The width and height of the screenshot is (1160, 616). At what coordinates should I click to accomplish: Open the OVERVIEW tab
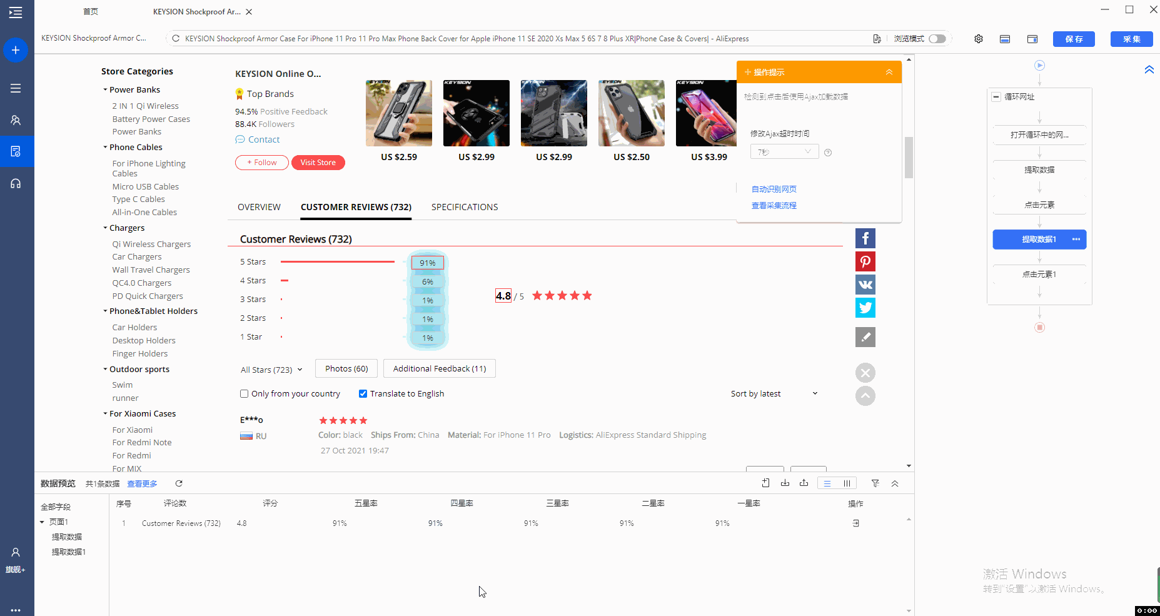click(x=259, y=207)
